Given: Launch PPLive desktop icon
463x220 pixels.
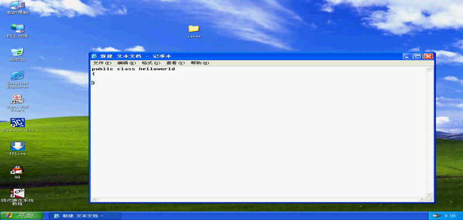Looking at the screenshot, I should tap(18, 148).
